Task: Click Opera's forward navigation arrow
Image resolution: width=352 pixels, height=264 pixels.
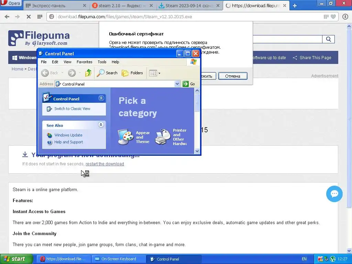Action: [x=17, y=16]
